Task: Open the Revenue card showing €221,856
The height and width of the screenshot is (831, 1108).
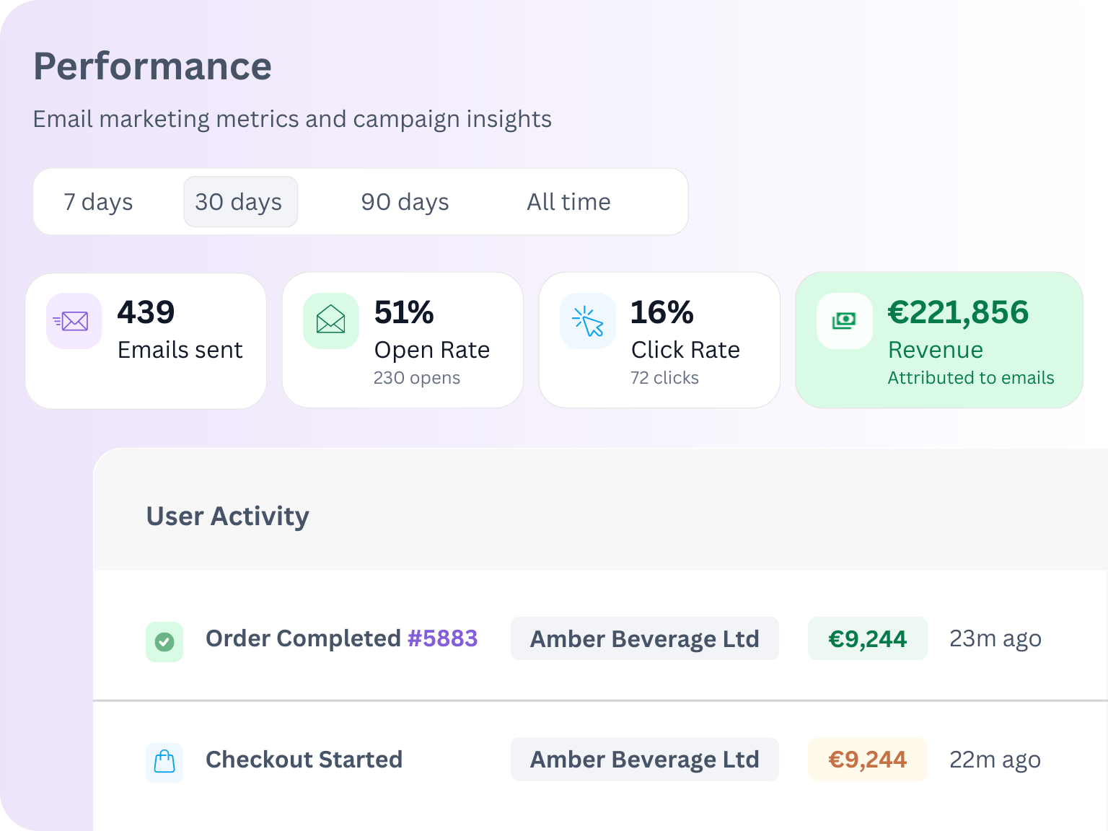Action: click(x=938, y=340)
